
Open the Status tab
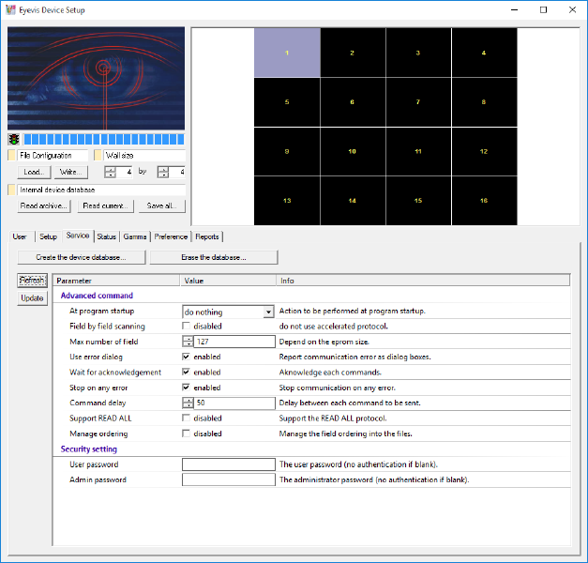tap(107, 236)
